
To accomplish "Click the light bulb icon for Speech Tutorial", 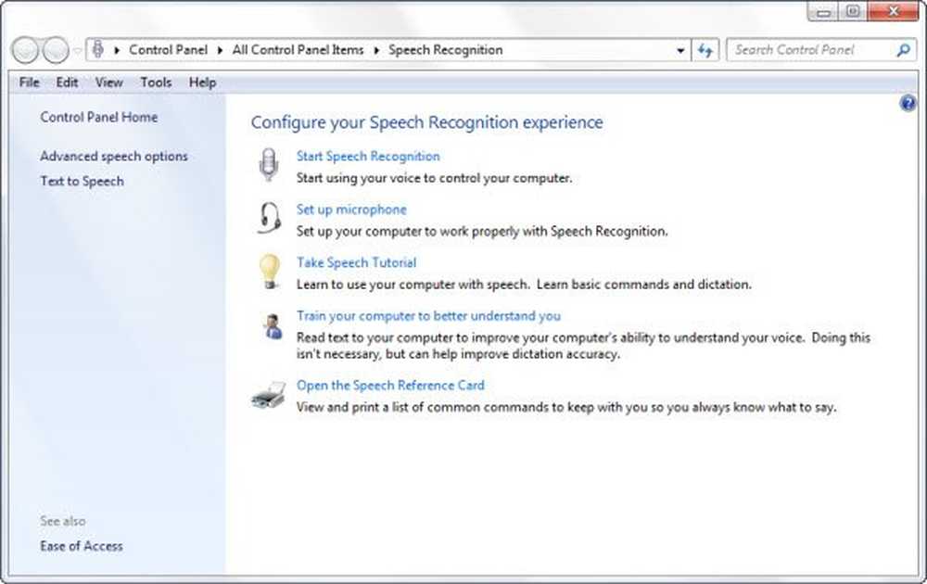I will click(270, 272).
